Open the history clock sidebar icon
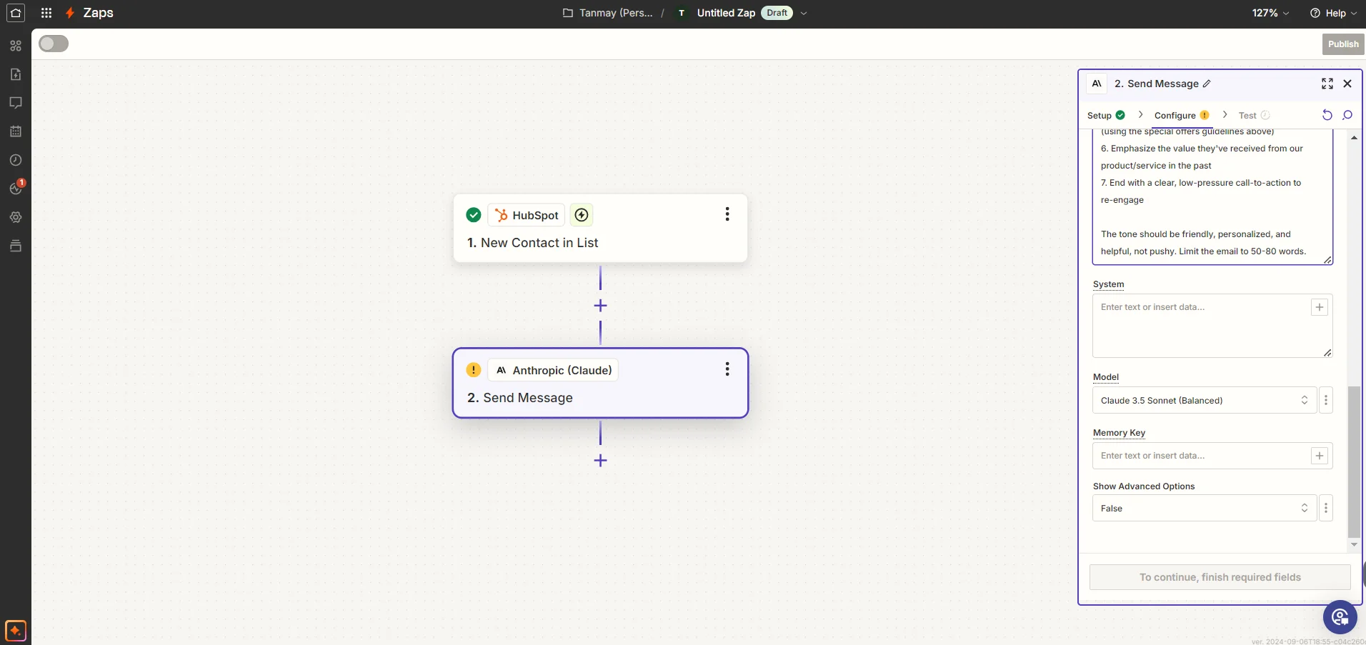This screenshot has height=645, width=1366. 16,160
